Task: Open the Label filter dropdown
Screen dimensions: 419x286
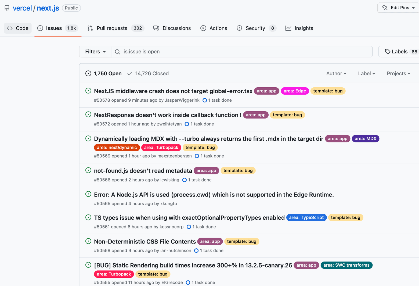Action: tap(367, 73)
